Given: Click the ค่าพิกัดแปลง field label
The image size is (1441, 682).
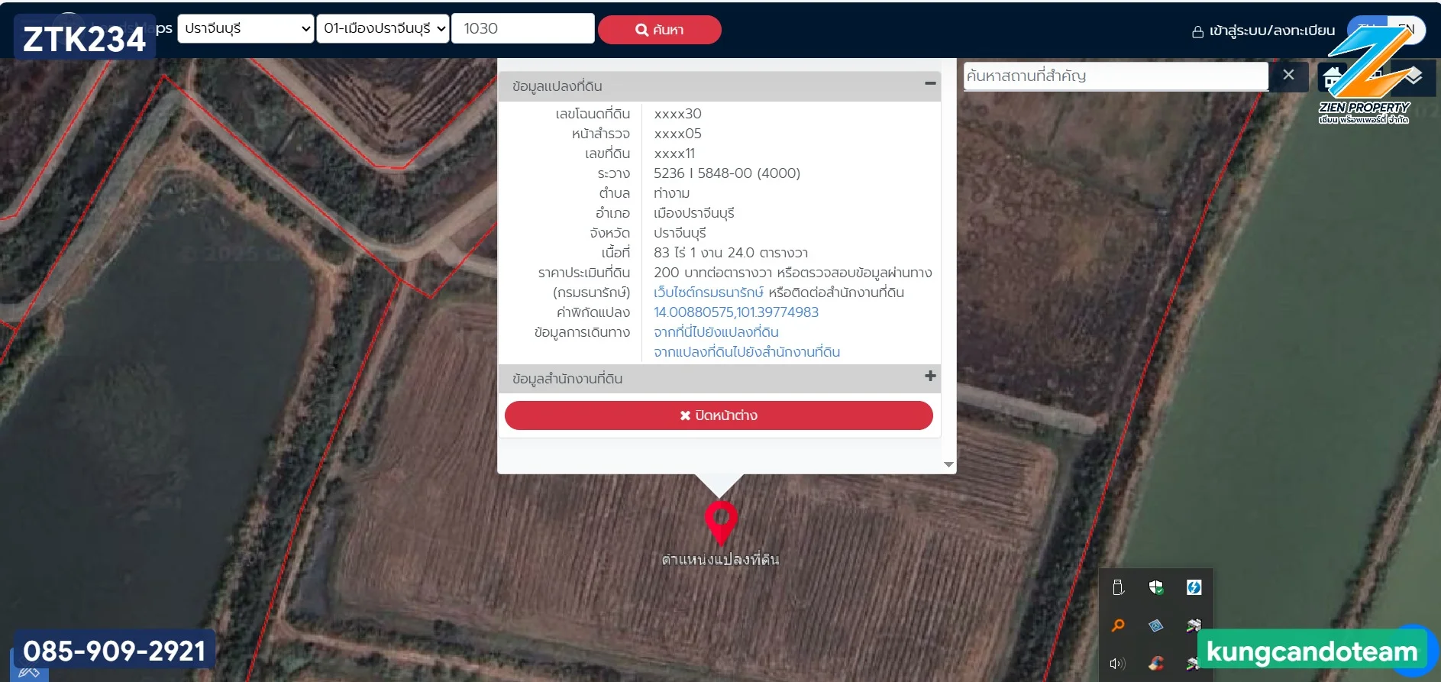Looking at the screenshot, I should [593, 312].
